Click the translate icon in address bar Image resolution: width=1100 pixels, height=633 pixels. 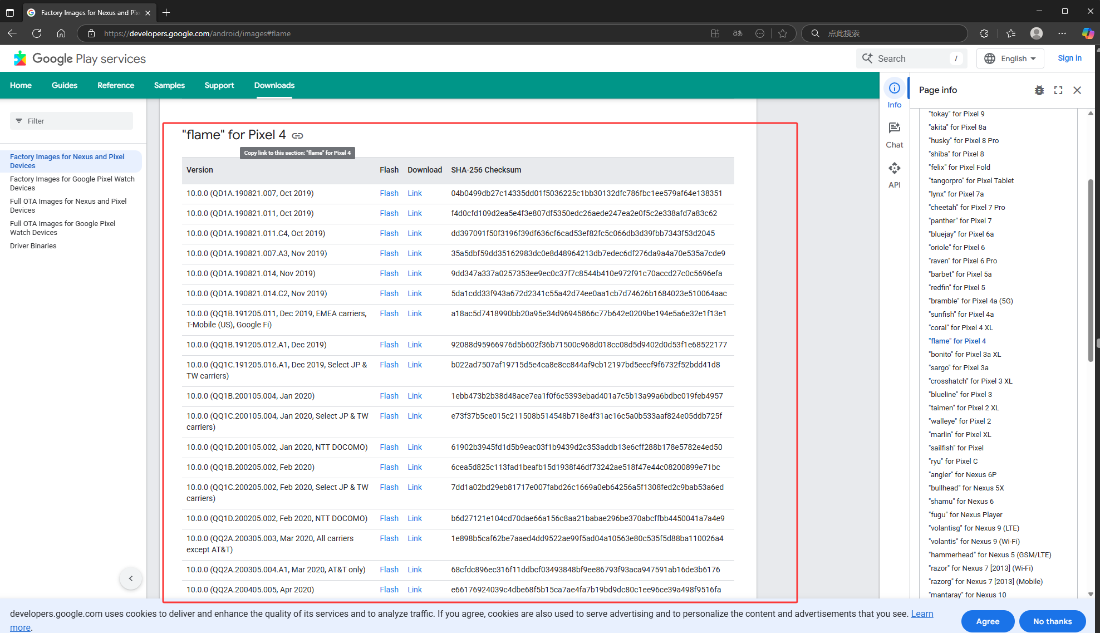click(x=738, y=33)
